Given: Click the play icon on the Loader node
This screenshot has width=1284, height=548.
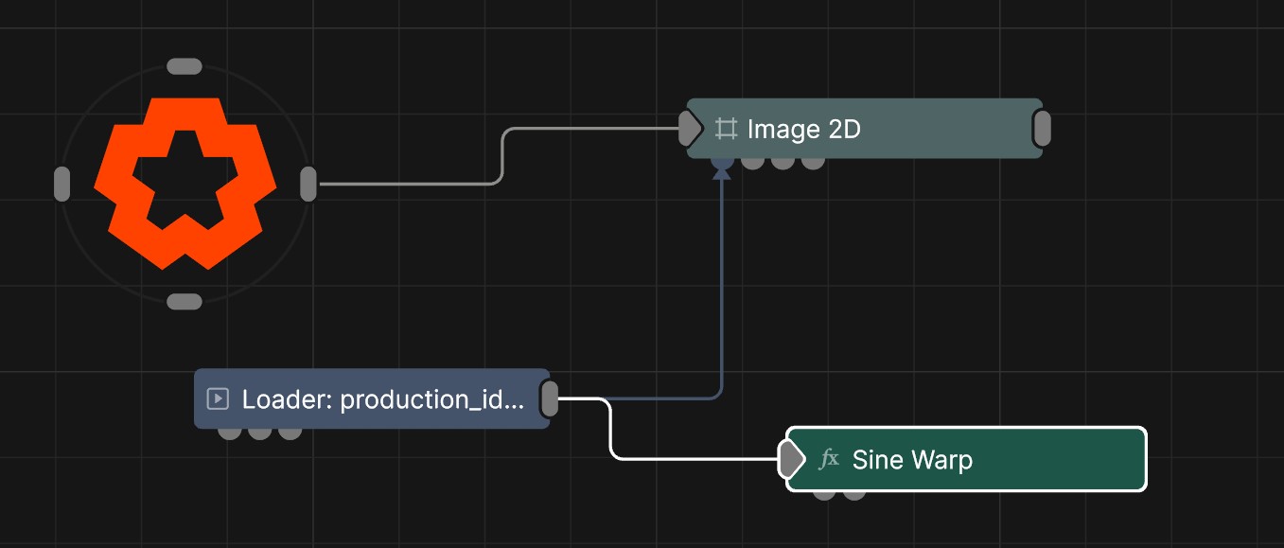Looking at the screenshot, I should (218, 399).
